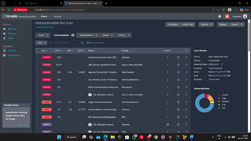Viewport: 251px width, 141px height.
Task: Bookmark page with the star icon
Action: point(218,10)
